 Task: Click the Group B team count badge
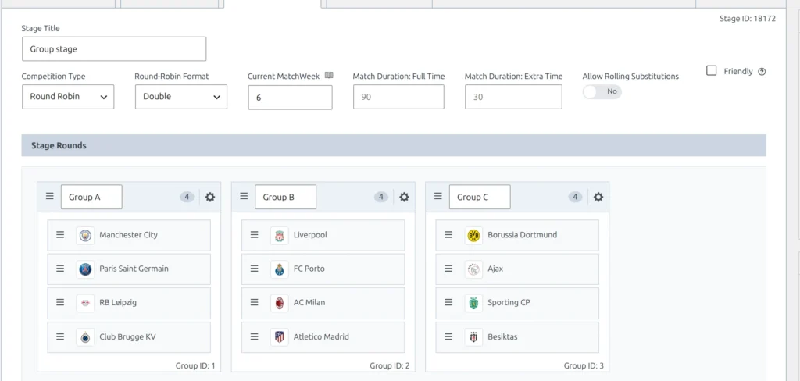381,197
